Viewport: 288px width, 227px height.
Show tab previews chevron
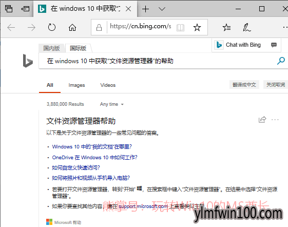(162, 9)
